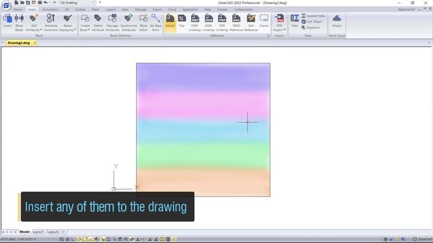Switch to the Annotation ribbon tab
The image size is (433, 243).
tap(50, 9)
